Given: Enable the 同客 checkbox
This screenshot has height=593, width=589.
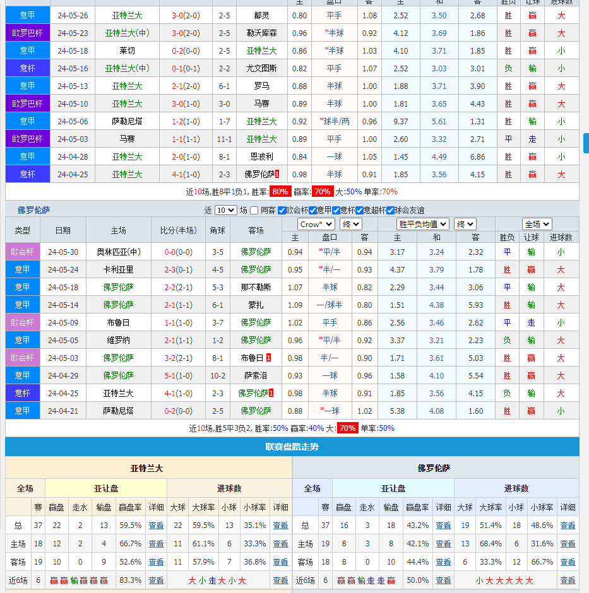Looking at the screenshot, I should click(x=254, y=211).
